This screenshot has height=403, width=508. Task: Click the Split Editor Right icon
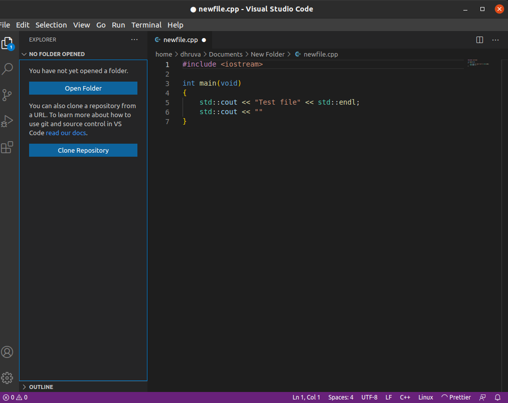tap(479, 40)
